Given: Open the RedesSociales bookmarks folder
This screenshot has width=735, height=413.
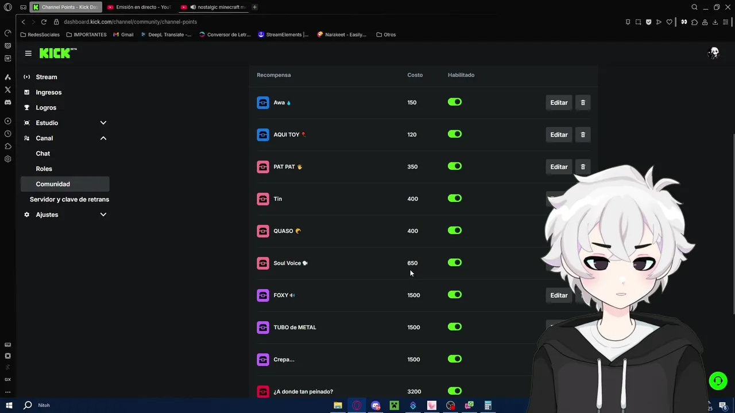Looking at the screenshot, I should [40, 34].
